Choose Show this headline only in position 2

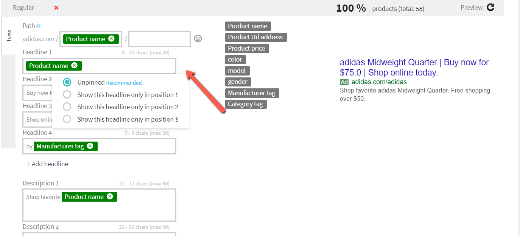click(67, 107)
